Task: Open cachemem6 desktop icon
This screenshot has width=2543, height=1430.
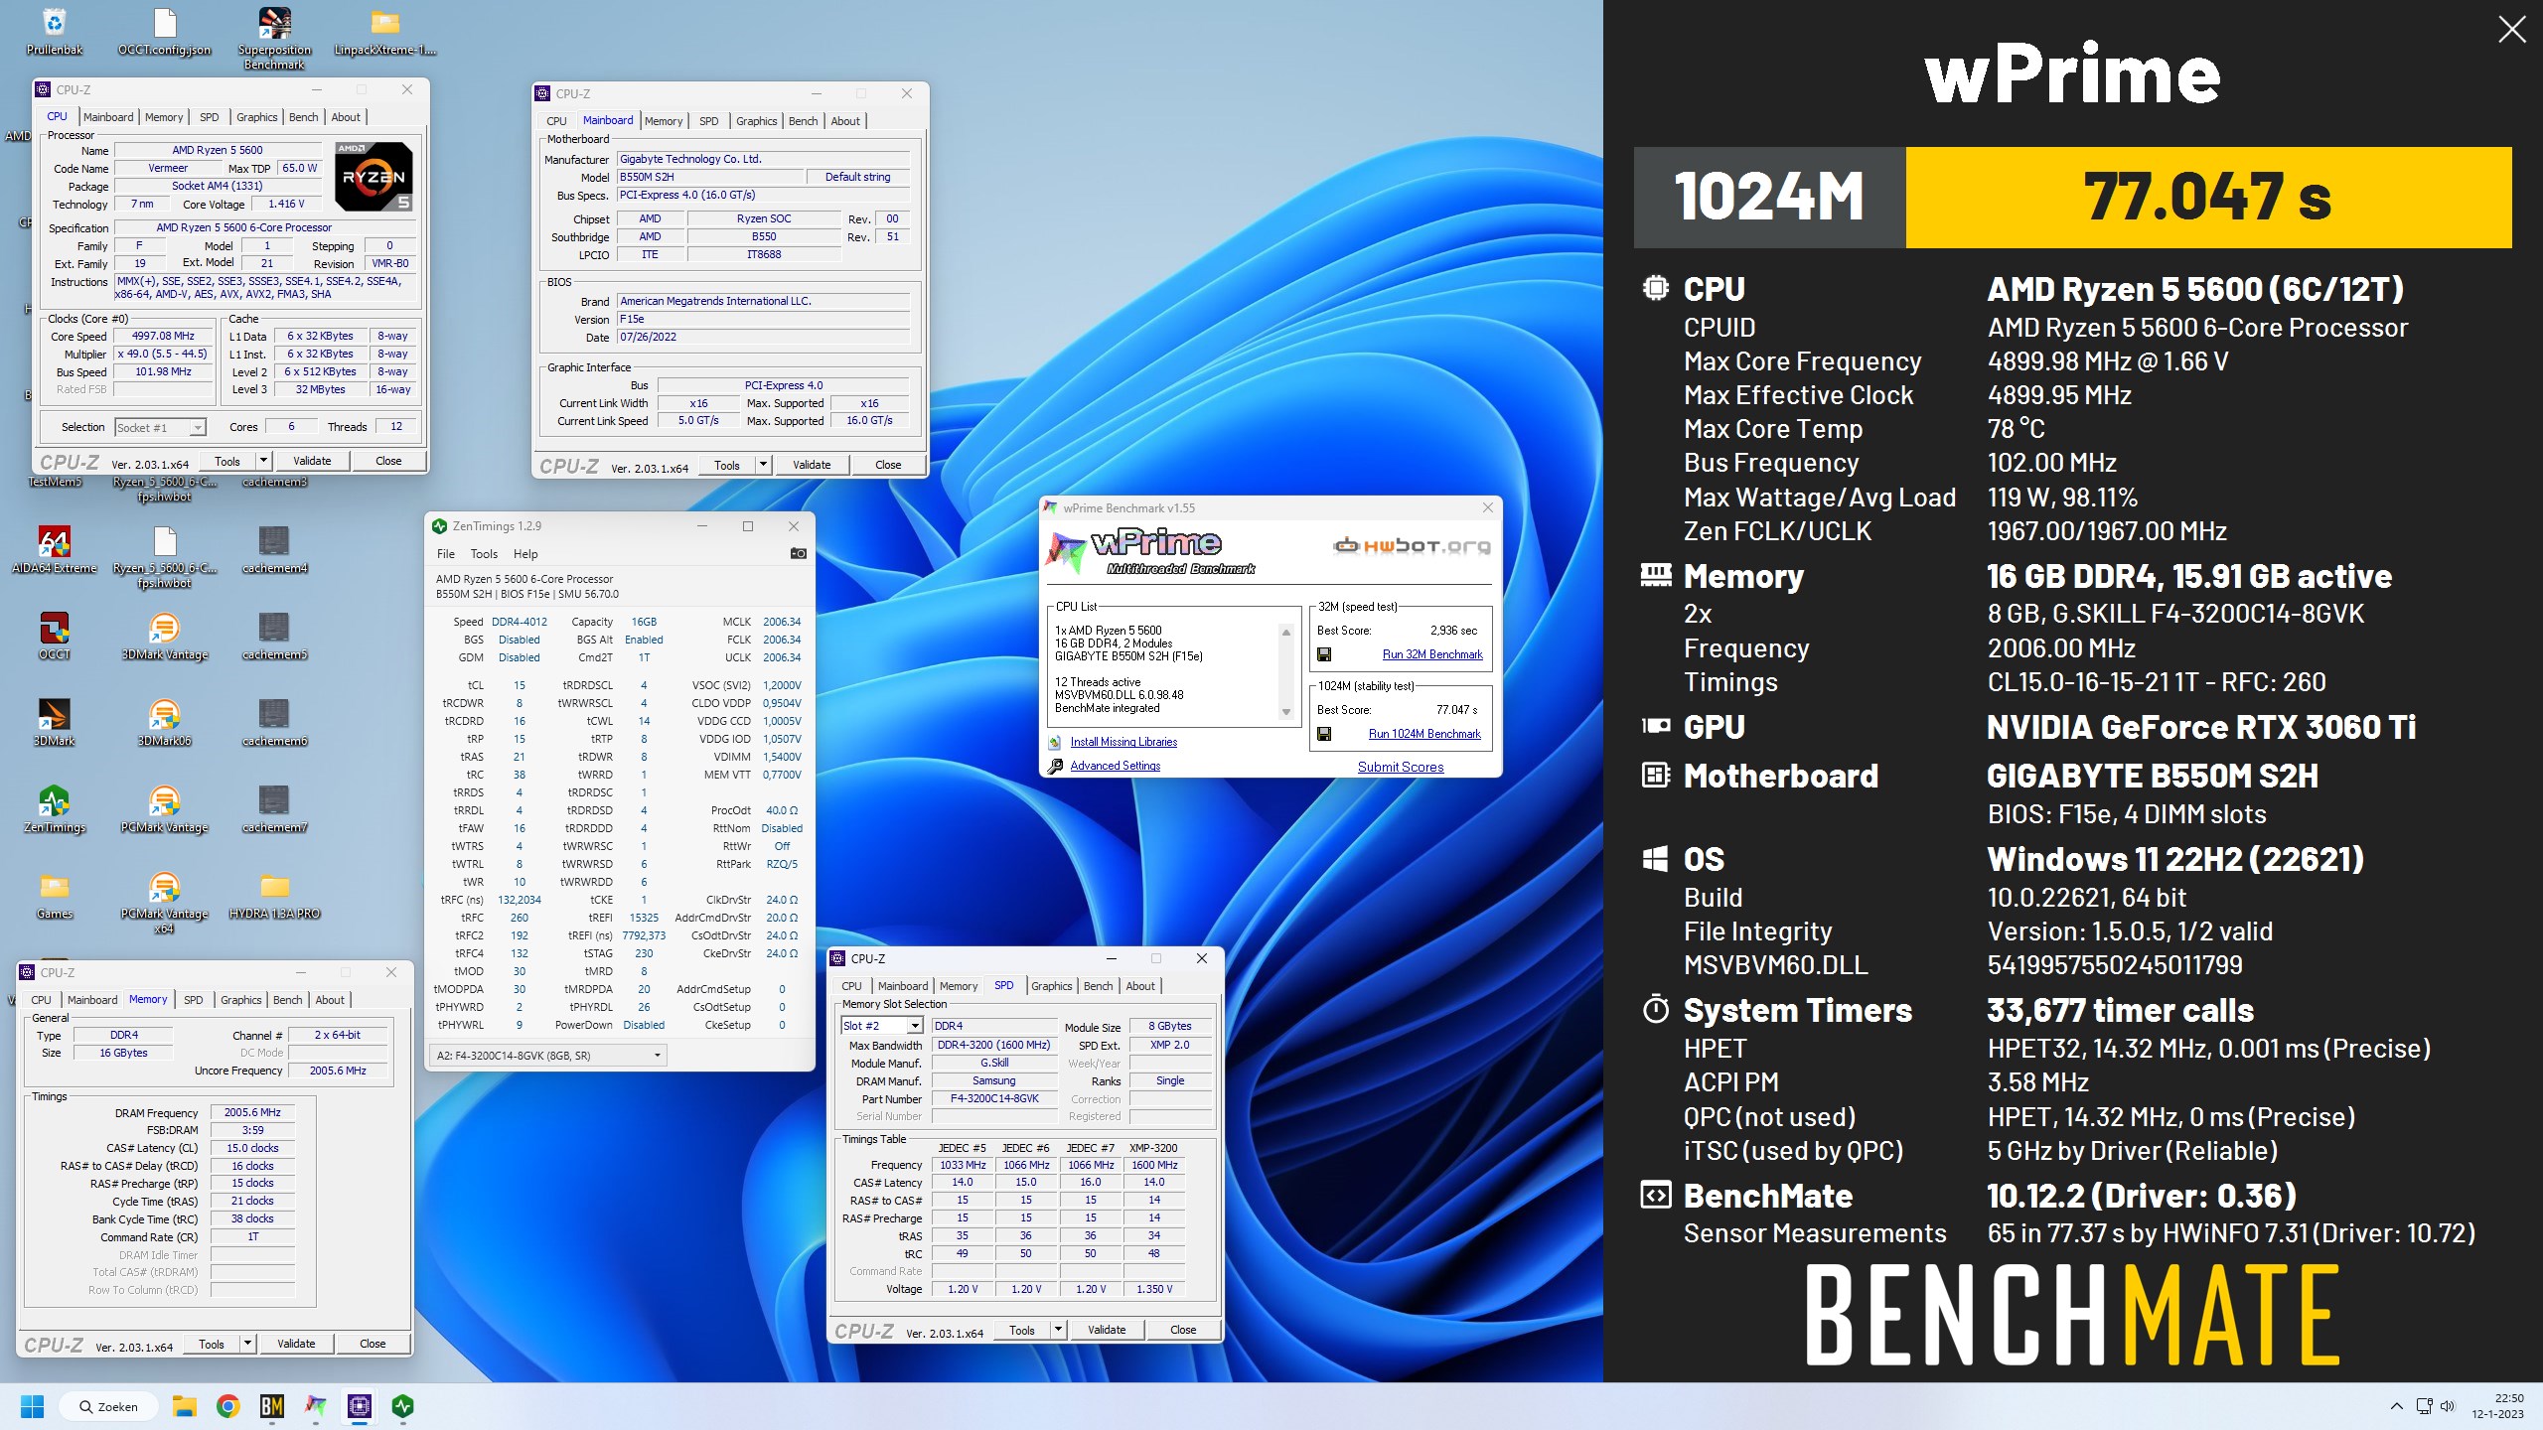Action: (274, 722)
